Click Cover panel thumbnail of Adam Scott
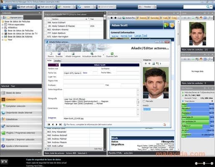 (x=197, y=34)
